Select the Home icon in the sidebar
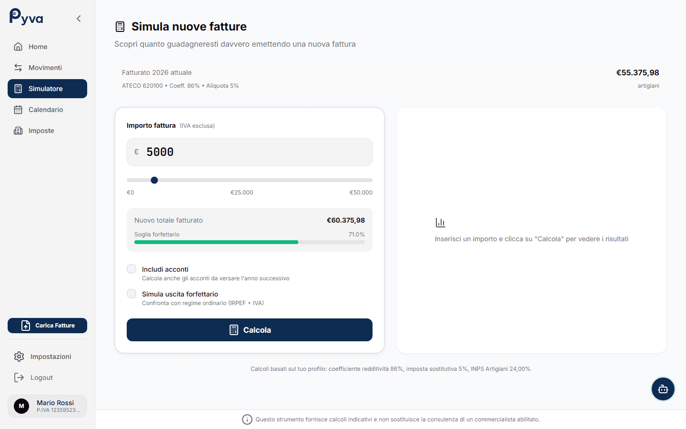Image resolution: width=686 pixels, height=429 pixels. point(18,46)
